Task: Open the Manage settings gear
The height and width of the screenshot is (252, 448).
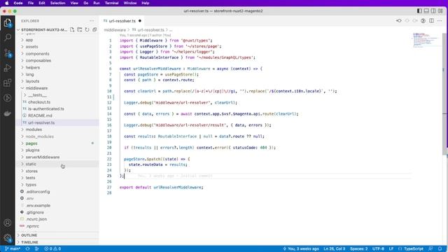Action: tap(8, 238)
